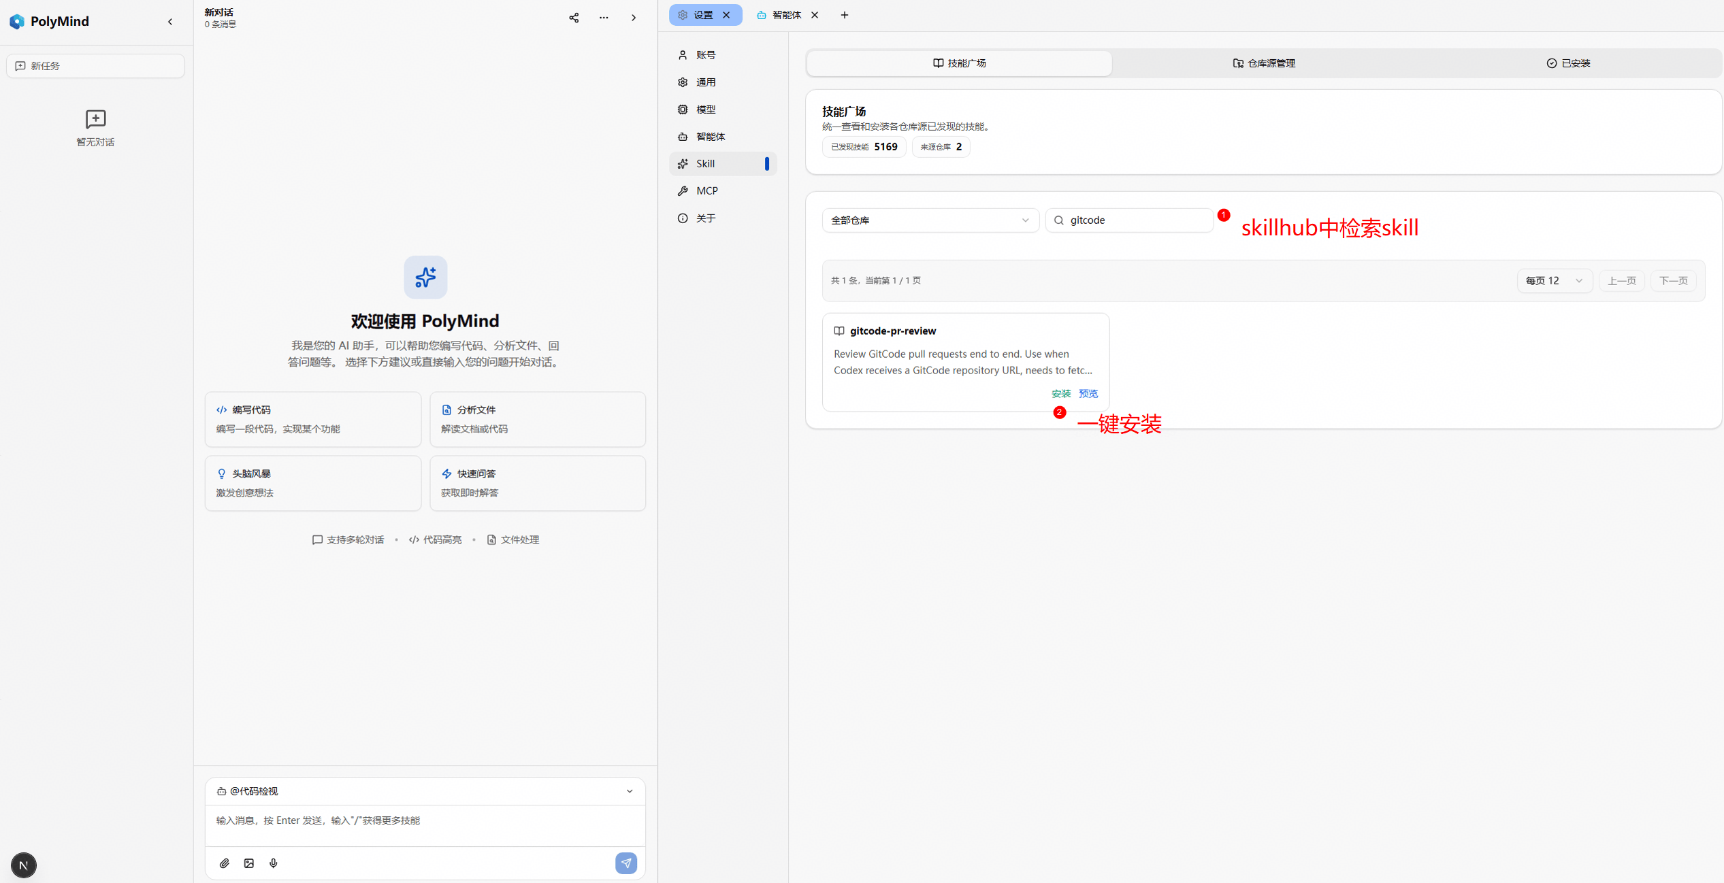
Task: Click the insert image icon
Action: coord(249,863)
